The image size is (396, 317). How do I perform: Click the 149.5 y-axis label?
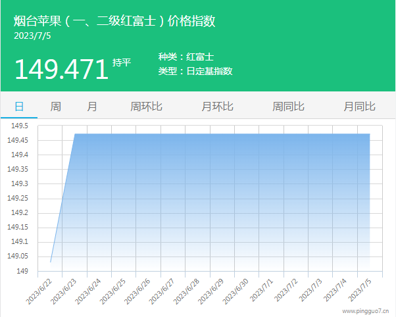pyautogui.click(x=18, y=126)
